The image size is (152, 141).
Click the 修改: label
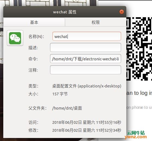33,130
